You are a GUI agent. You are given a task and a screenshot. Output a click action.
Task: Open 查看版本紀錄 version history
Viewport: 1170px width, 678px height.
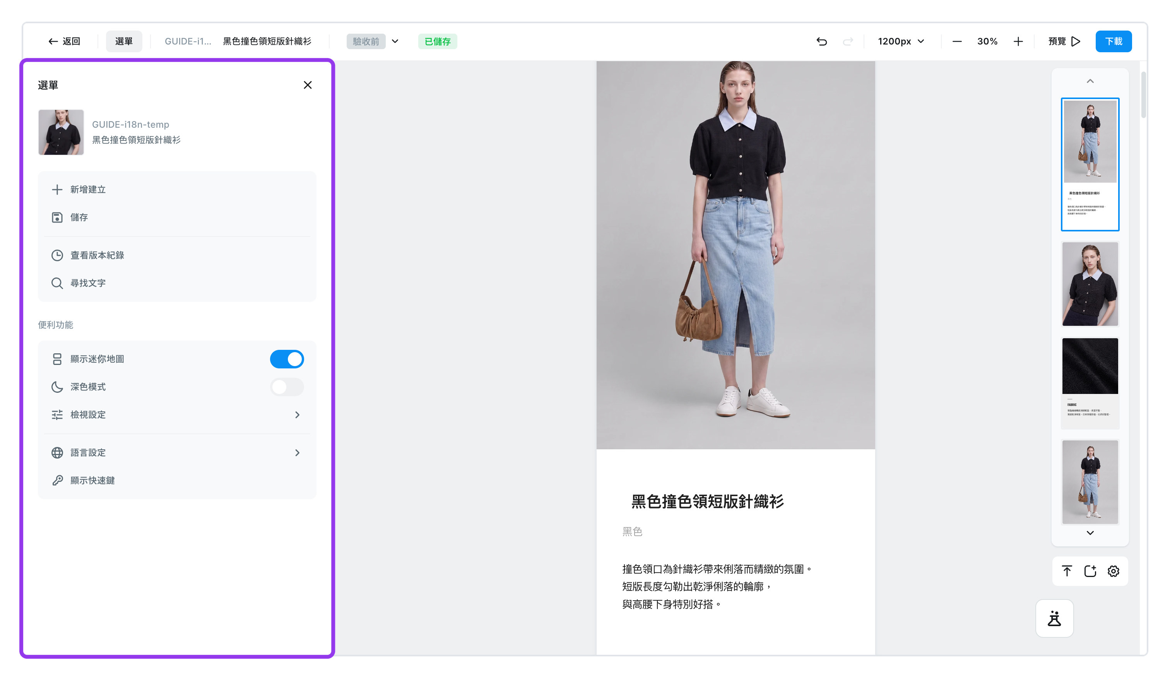(176, 255)
